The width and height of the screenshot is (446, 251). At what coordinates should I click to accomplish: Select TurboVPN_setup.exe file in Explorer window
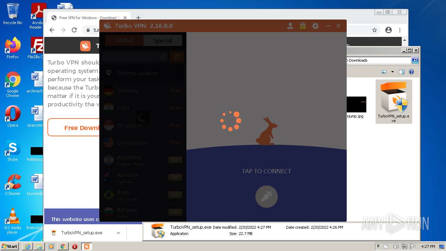tap(394, 101)
